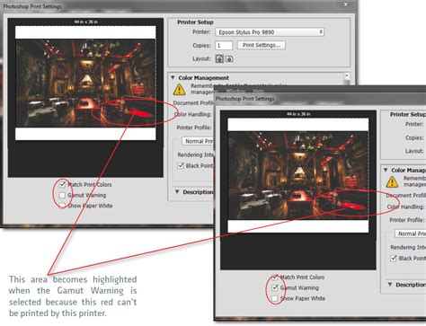Close the back Photoshop Print Settings window

(345, 4)
